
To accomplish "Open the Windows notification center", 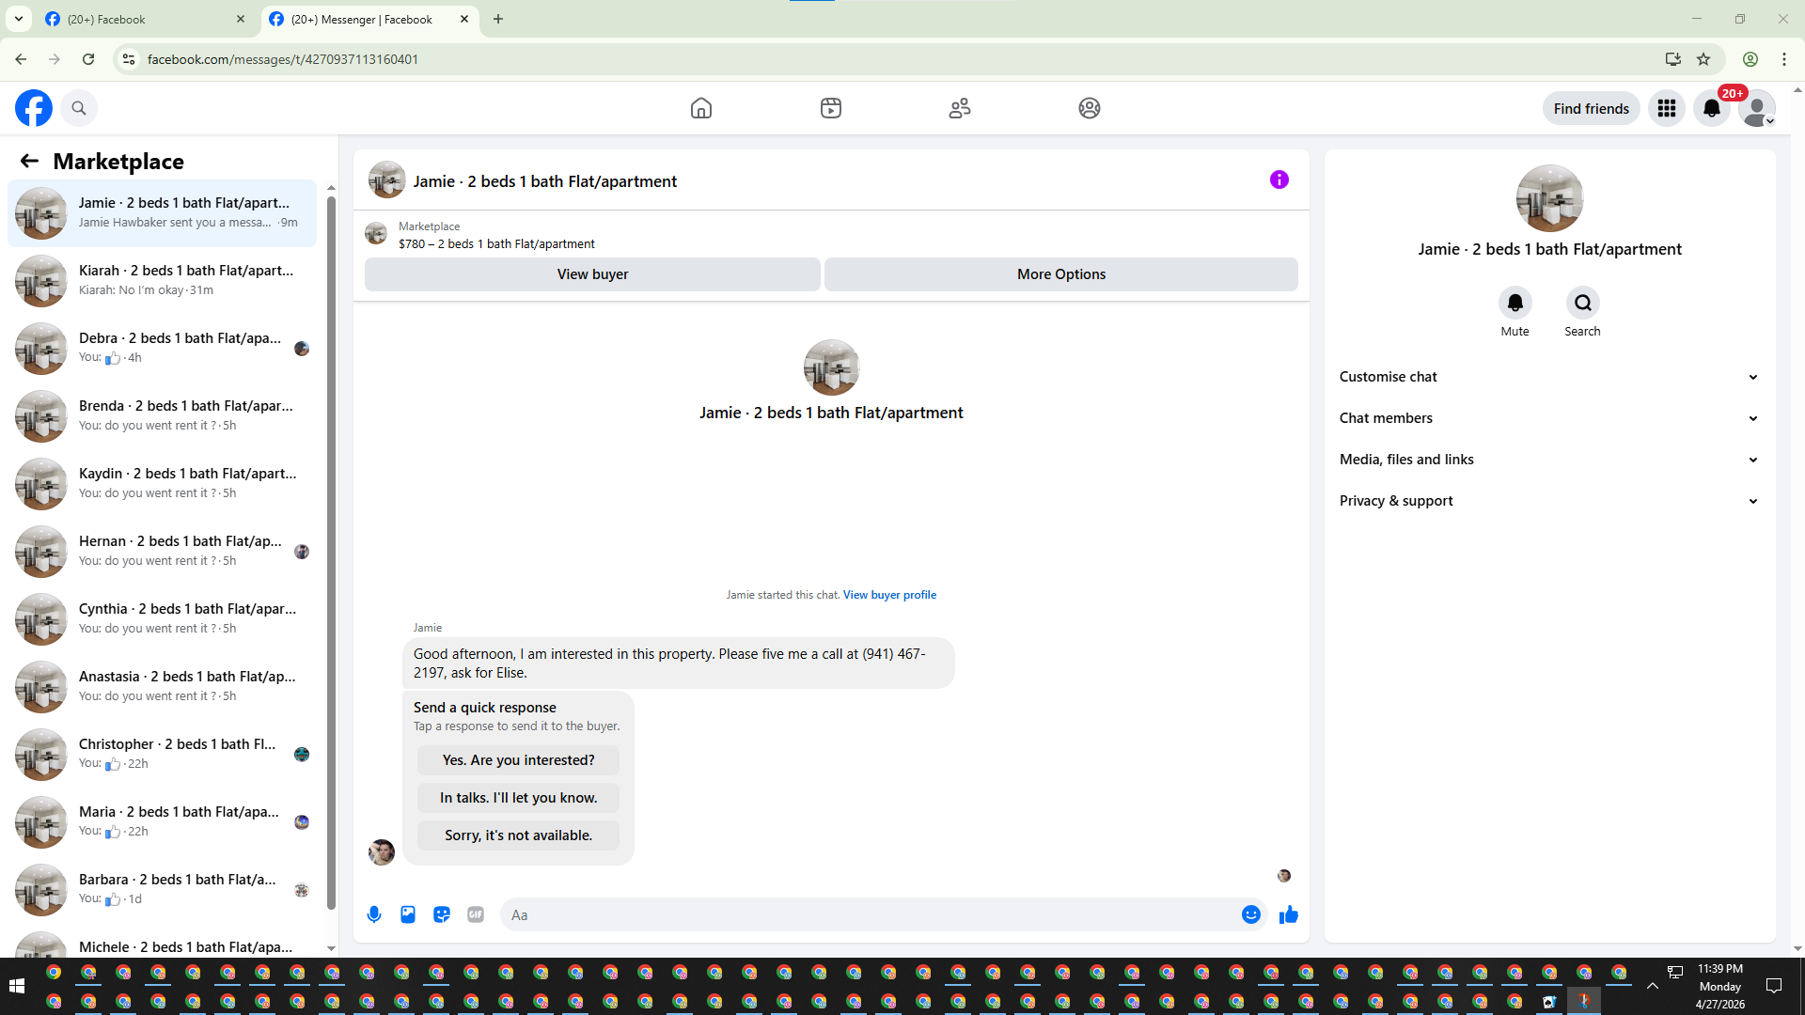I will 1774,986.
